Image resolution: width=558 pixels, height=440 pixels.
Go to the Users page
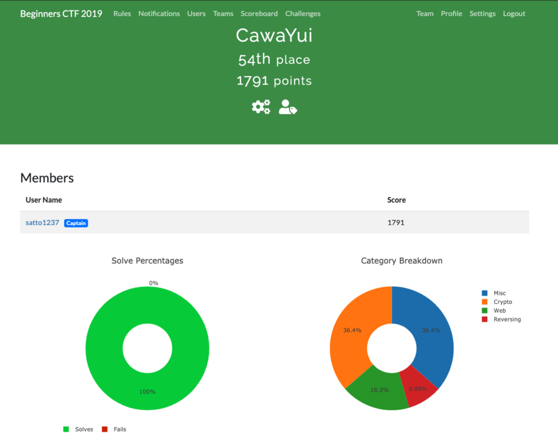coord(196,14)
